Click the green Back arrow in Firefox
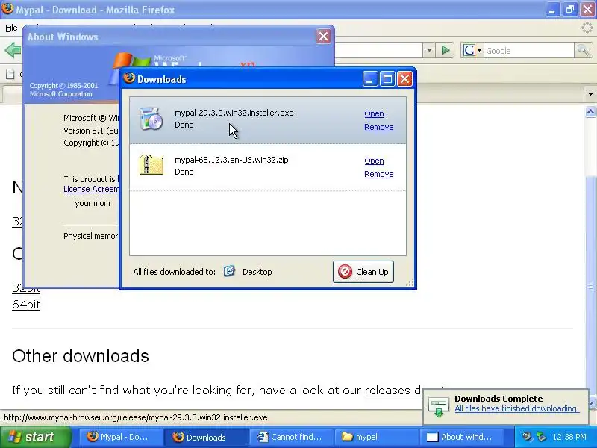Screen dimensions: 597x448 pos(13,50)
